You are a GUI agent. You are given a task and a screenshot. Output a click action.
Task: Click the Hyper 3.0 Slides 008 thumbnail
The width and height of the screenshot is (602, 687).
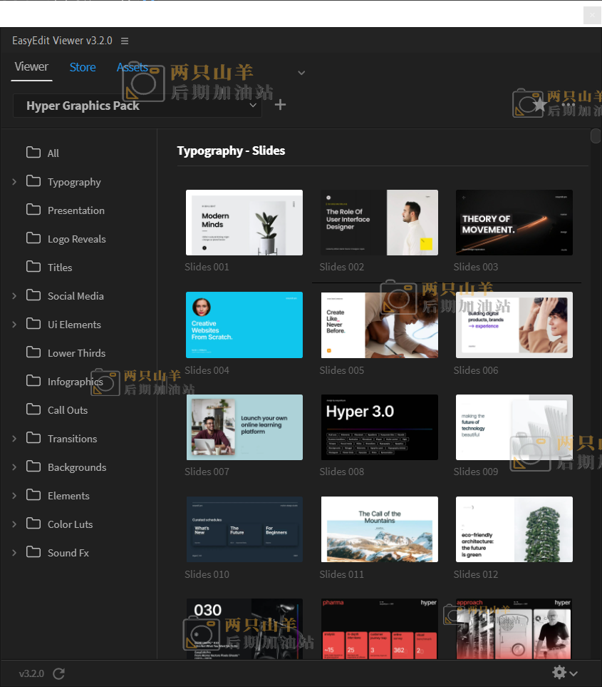379,427
